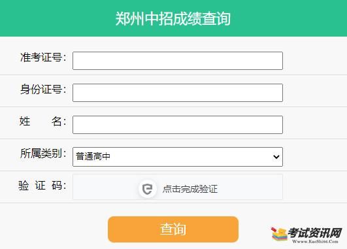The image size is (347, 249).
Task: Click the 姓名 label text
Action: tap(42, 122)
